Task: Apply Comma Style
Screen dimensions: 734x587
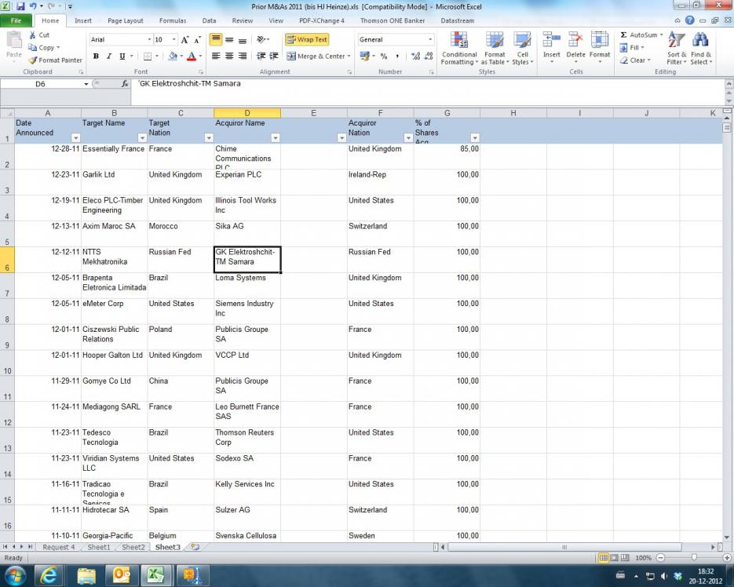Action: point(397,57)
